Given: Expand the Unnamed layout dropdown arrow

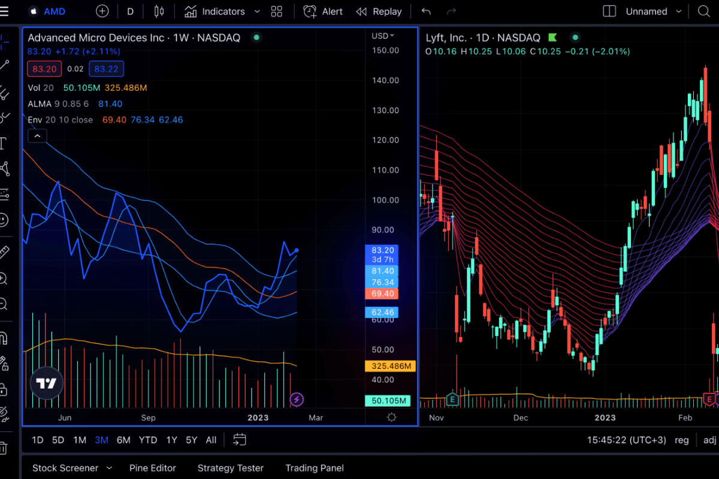Looking at the screenshot, I should pyautogui.click(x=679, y=11).
